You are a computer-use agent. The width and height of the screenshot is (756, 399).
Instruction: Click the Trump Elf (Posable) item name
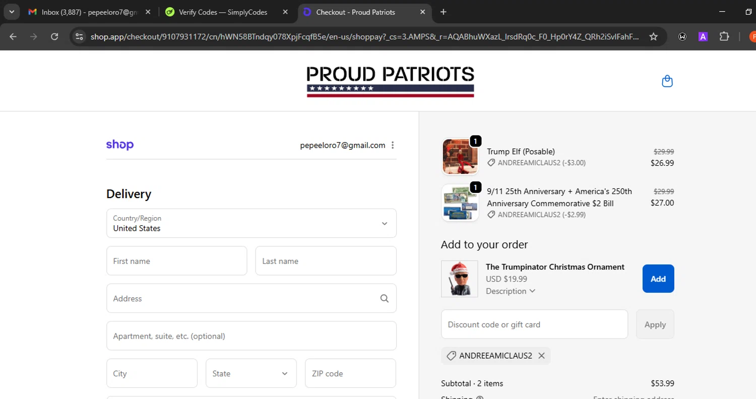pyautogui.click(x=521, y=151)
